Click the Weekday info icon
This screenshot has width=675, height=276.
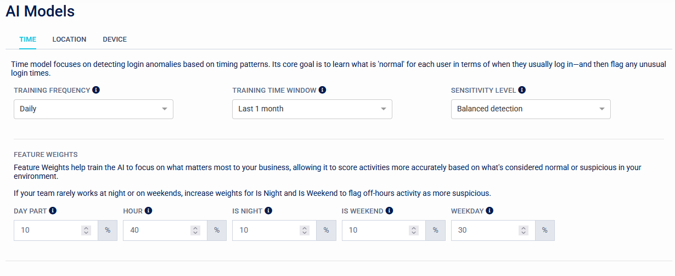coord(489,210)
